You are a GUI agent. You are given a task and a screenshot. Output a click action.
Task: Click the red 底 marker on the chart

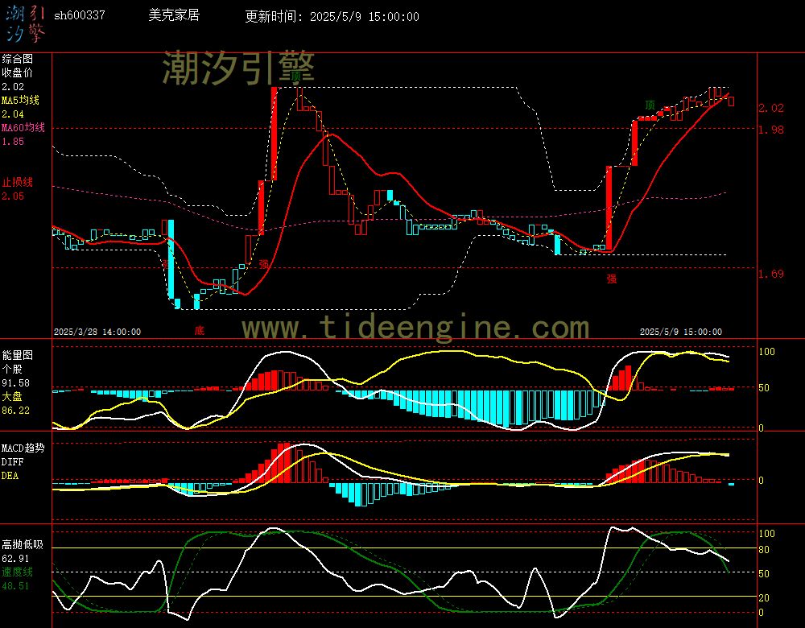(x=199, y=330)
